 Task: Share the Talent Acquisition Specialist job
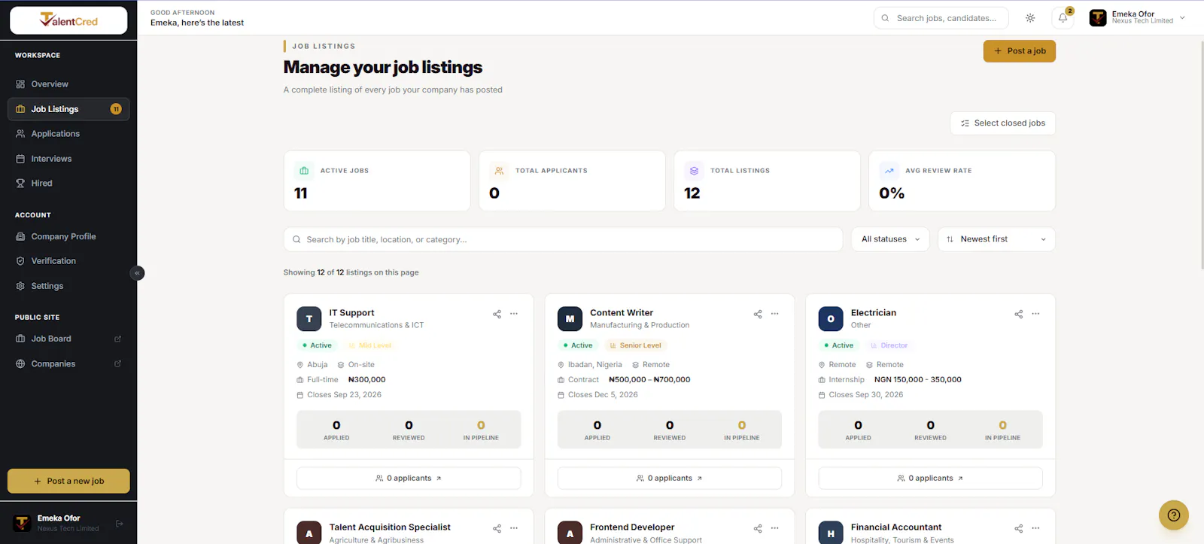(497, 528)
